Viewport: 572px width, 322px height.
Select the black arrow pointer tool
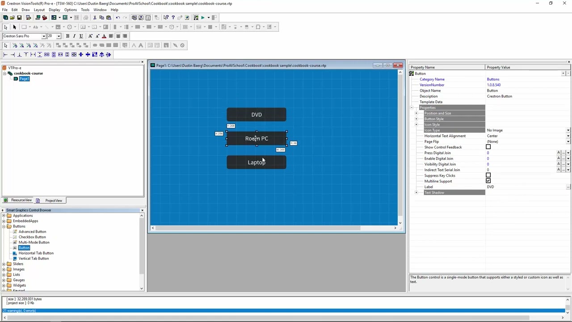pos(14,27)
